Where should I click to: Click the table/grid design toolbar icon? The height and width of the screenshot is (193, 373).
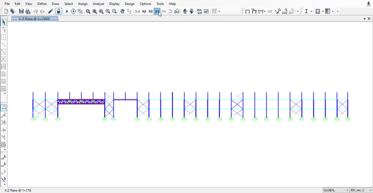click(x=328, y=11)
